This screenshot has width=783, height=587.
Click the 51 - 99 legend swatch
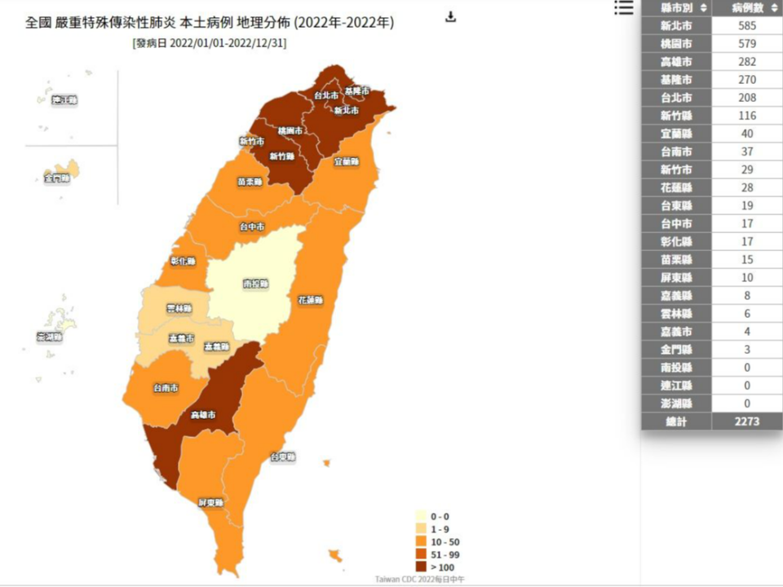click(421, 554)
